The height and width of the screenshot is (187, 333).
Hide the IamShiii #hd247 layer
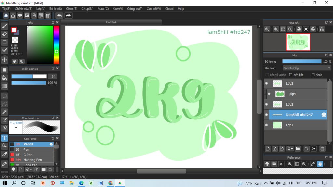[267, 115]
